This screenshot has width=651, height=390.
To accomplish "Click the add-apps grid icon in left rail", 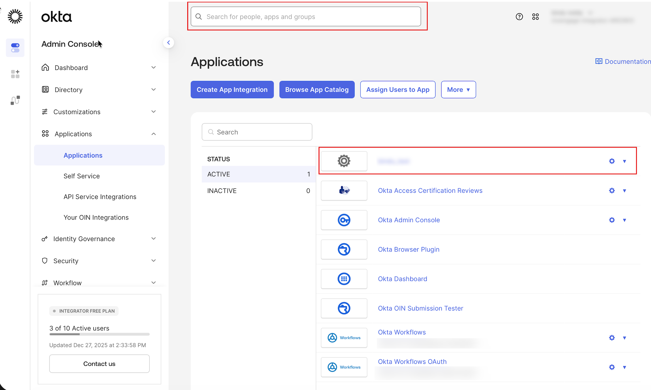I will [15, 74].
